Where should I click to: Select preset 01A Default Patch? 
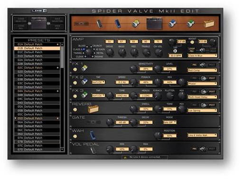pyautogui.click(x=37, y=45)
